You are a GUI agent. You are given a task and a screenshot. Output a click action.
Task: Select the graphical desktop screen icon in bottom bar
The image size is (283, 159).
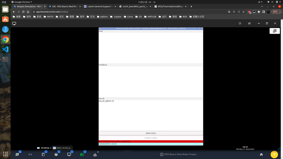point(69,154)
